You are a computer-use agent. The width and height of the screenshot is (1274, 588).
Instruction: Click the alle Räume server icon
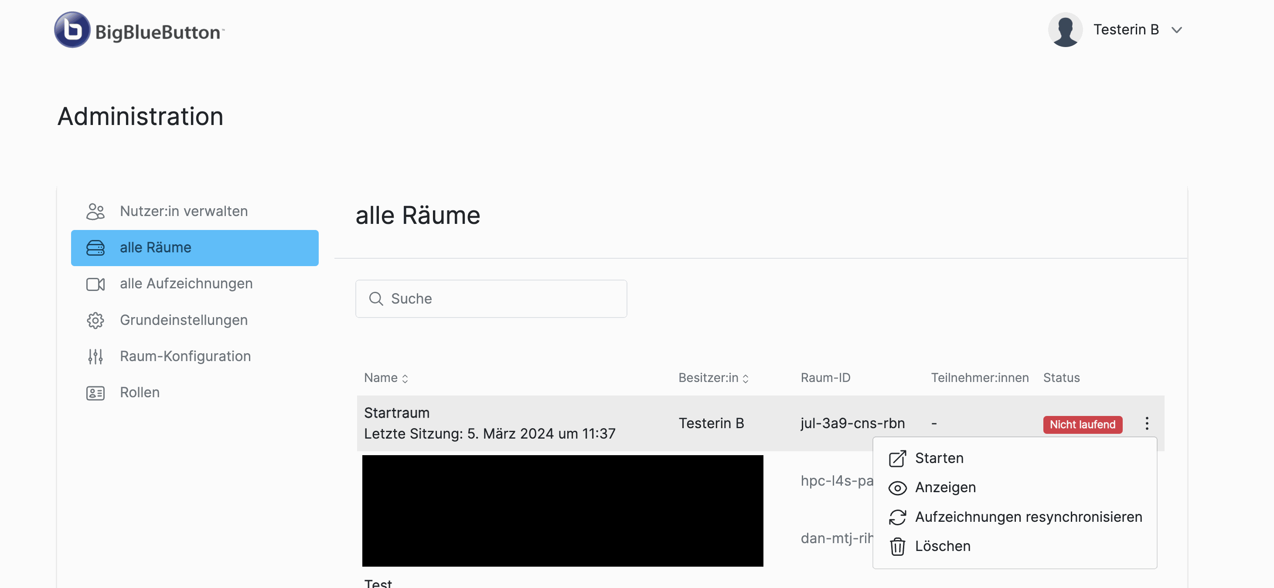point(95,247)
